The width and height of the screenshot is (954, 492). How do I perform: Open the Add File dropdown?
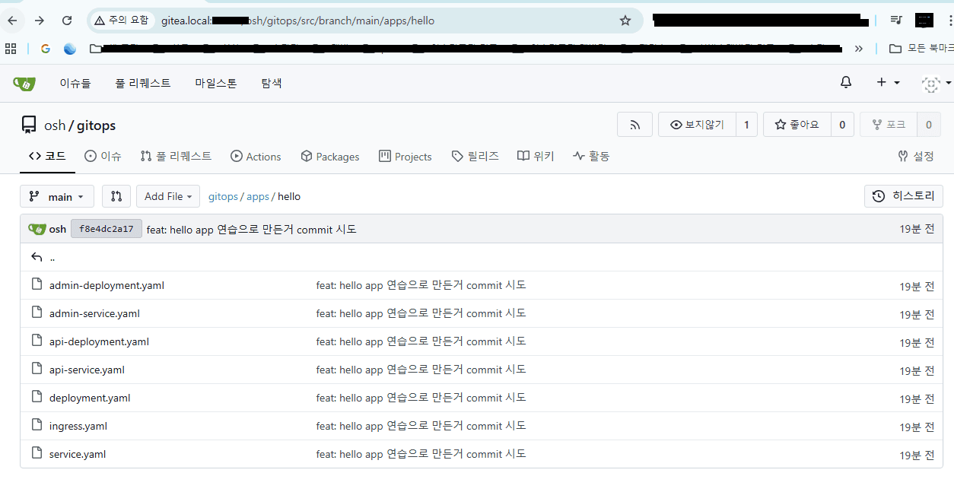tap(168, 196)
